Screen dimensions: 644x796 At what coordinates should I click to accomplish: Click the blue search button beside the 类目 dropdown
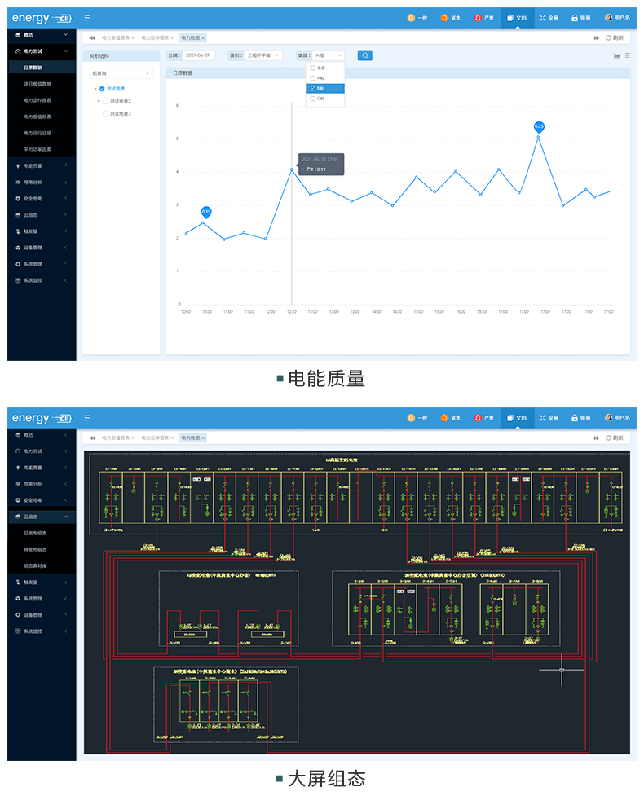click(364, 55)
